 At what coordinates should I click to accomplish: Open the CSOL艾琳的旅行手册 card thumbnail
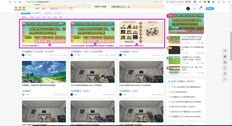tap(141, 32)
